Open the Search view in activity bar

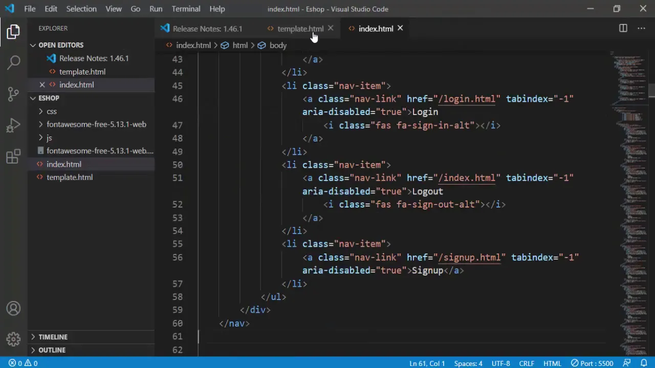[x=14, y=62]
